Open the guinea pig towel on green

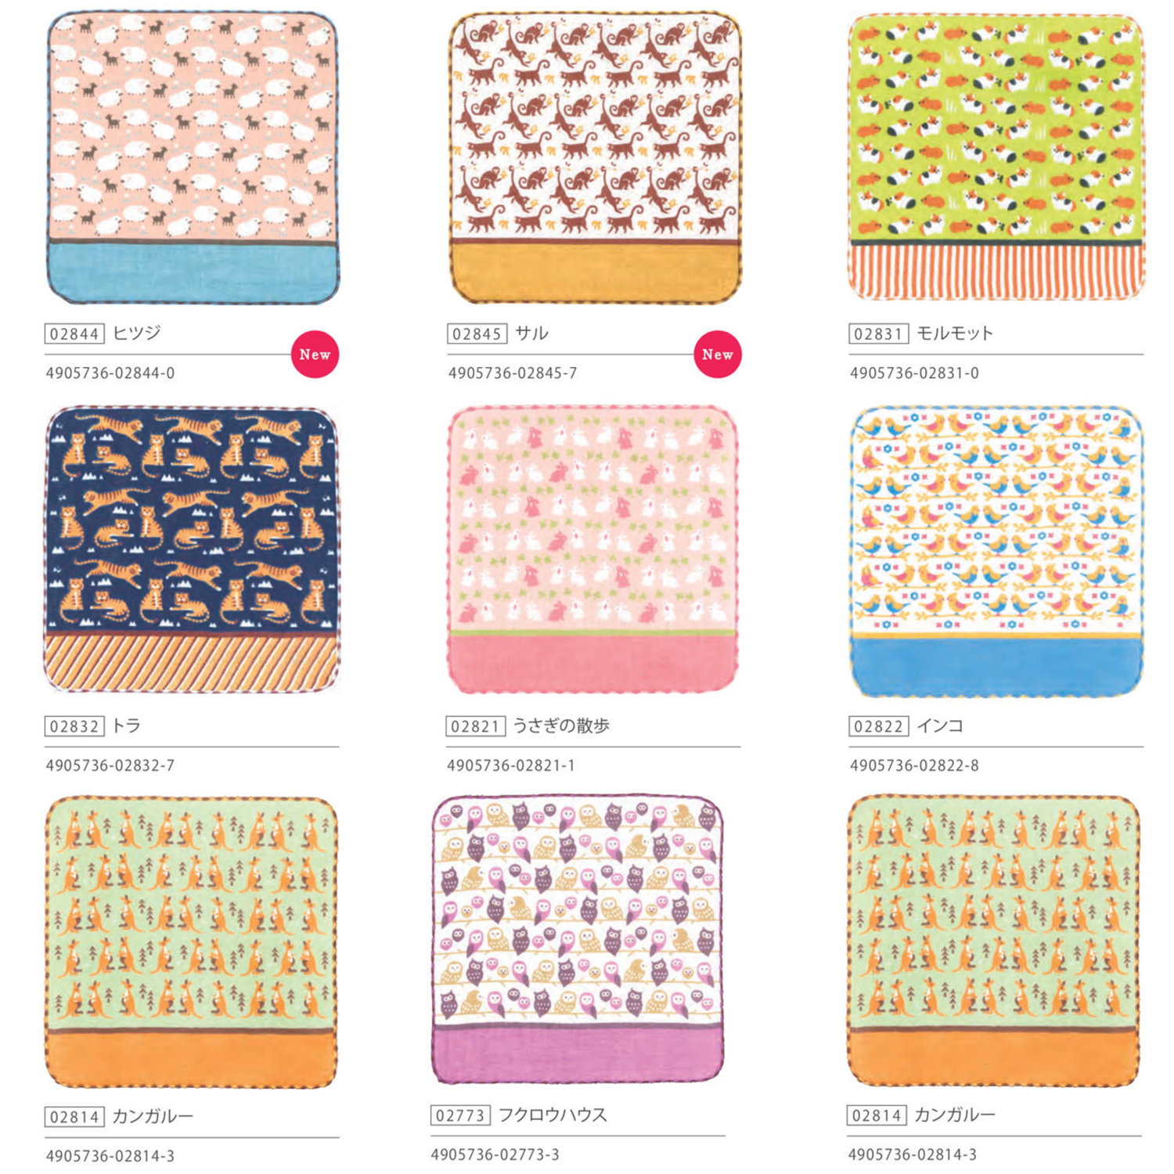click(x=996, y=157)
